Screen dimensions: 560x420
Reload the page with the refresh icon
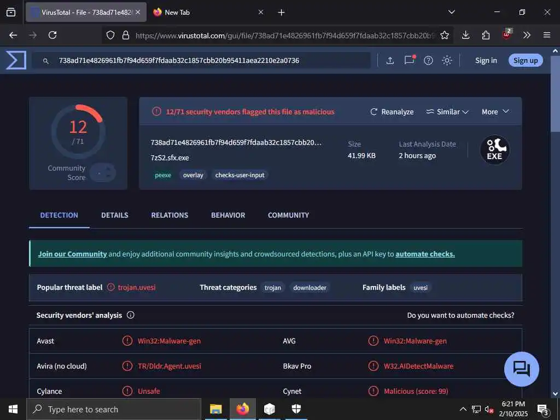[x=52, y=35]
